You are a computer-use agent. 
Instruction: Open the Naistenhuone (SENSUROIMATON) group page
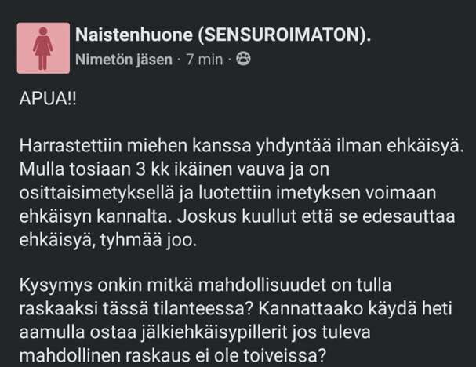click(223, 36)
